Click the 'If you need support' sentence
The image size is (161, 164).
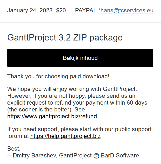click(x=79, y=129)
